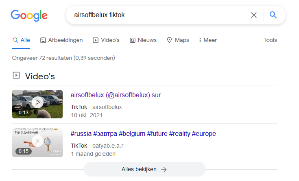Click the 10 okt. 2021 date text
The height and width of the screenshot is (181, 299).
[x=87, y=115]
